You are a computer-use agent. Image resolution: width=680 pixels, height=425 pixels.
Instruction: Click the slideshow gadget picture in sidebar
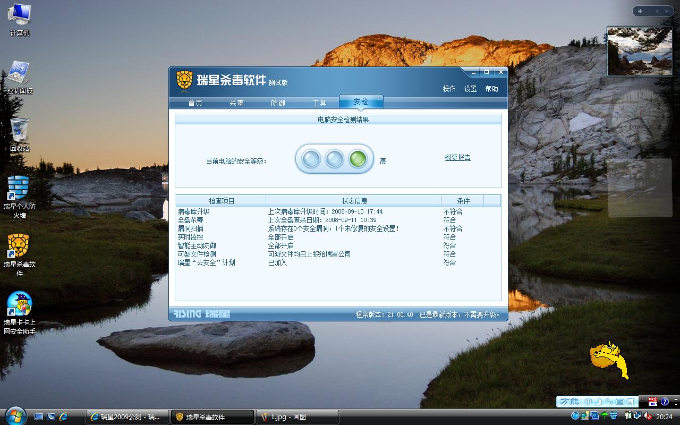[x=640, y=52]
